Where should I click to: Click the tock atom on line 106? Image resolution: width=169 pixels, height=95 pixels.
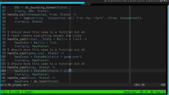(x=32, y=78)
